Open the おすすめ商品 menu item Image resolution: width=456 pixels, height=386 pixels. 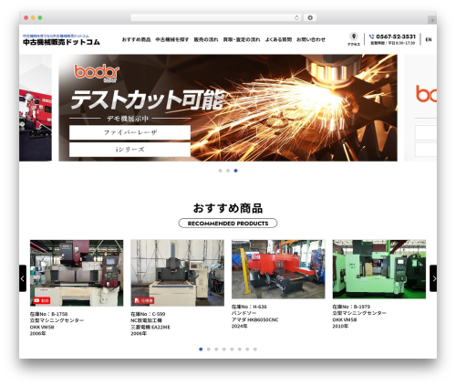[136, 39]
